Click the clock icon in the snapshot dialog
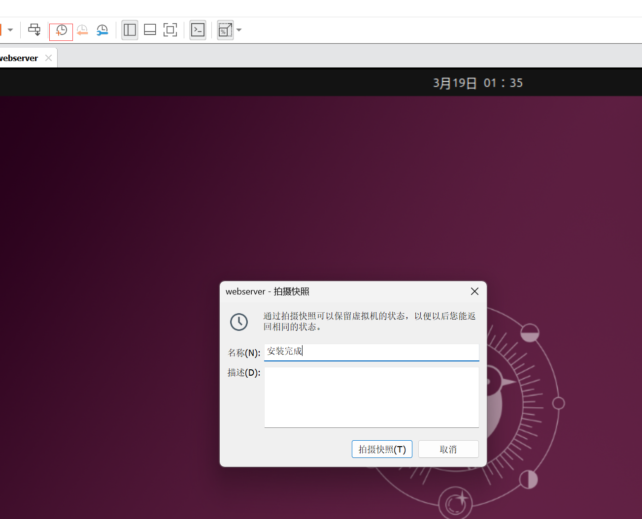This screenshot has width=642, height=519. point(239,322)
